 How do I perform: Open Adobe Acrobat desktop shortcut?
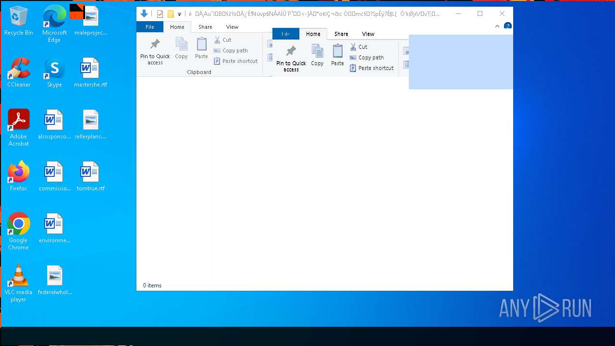(x=19, y=128)
